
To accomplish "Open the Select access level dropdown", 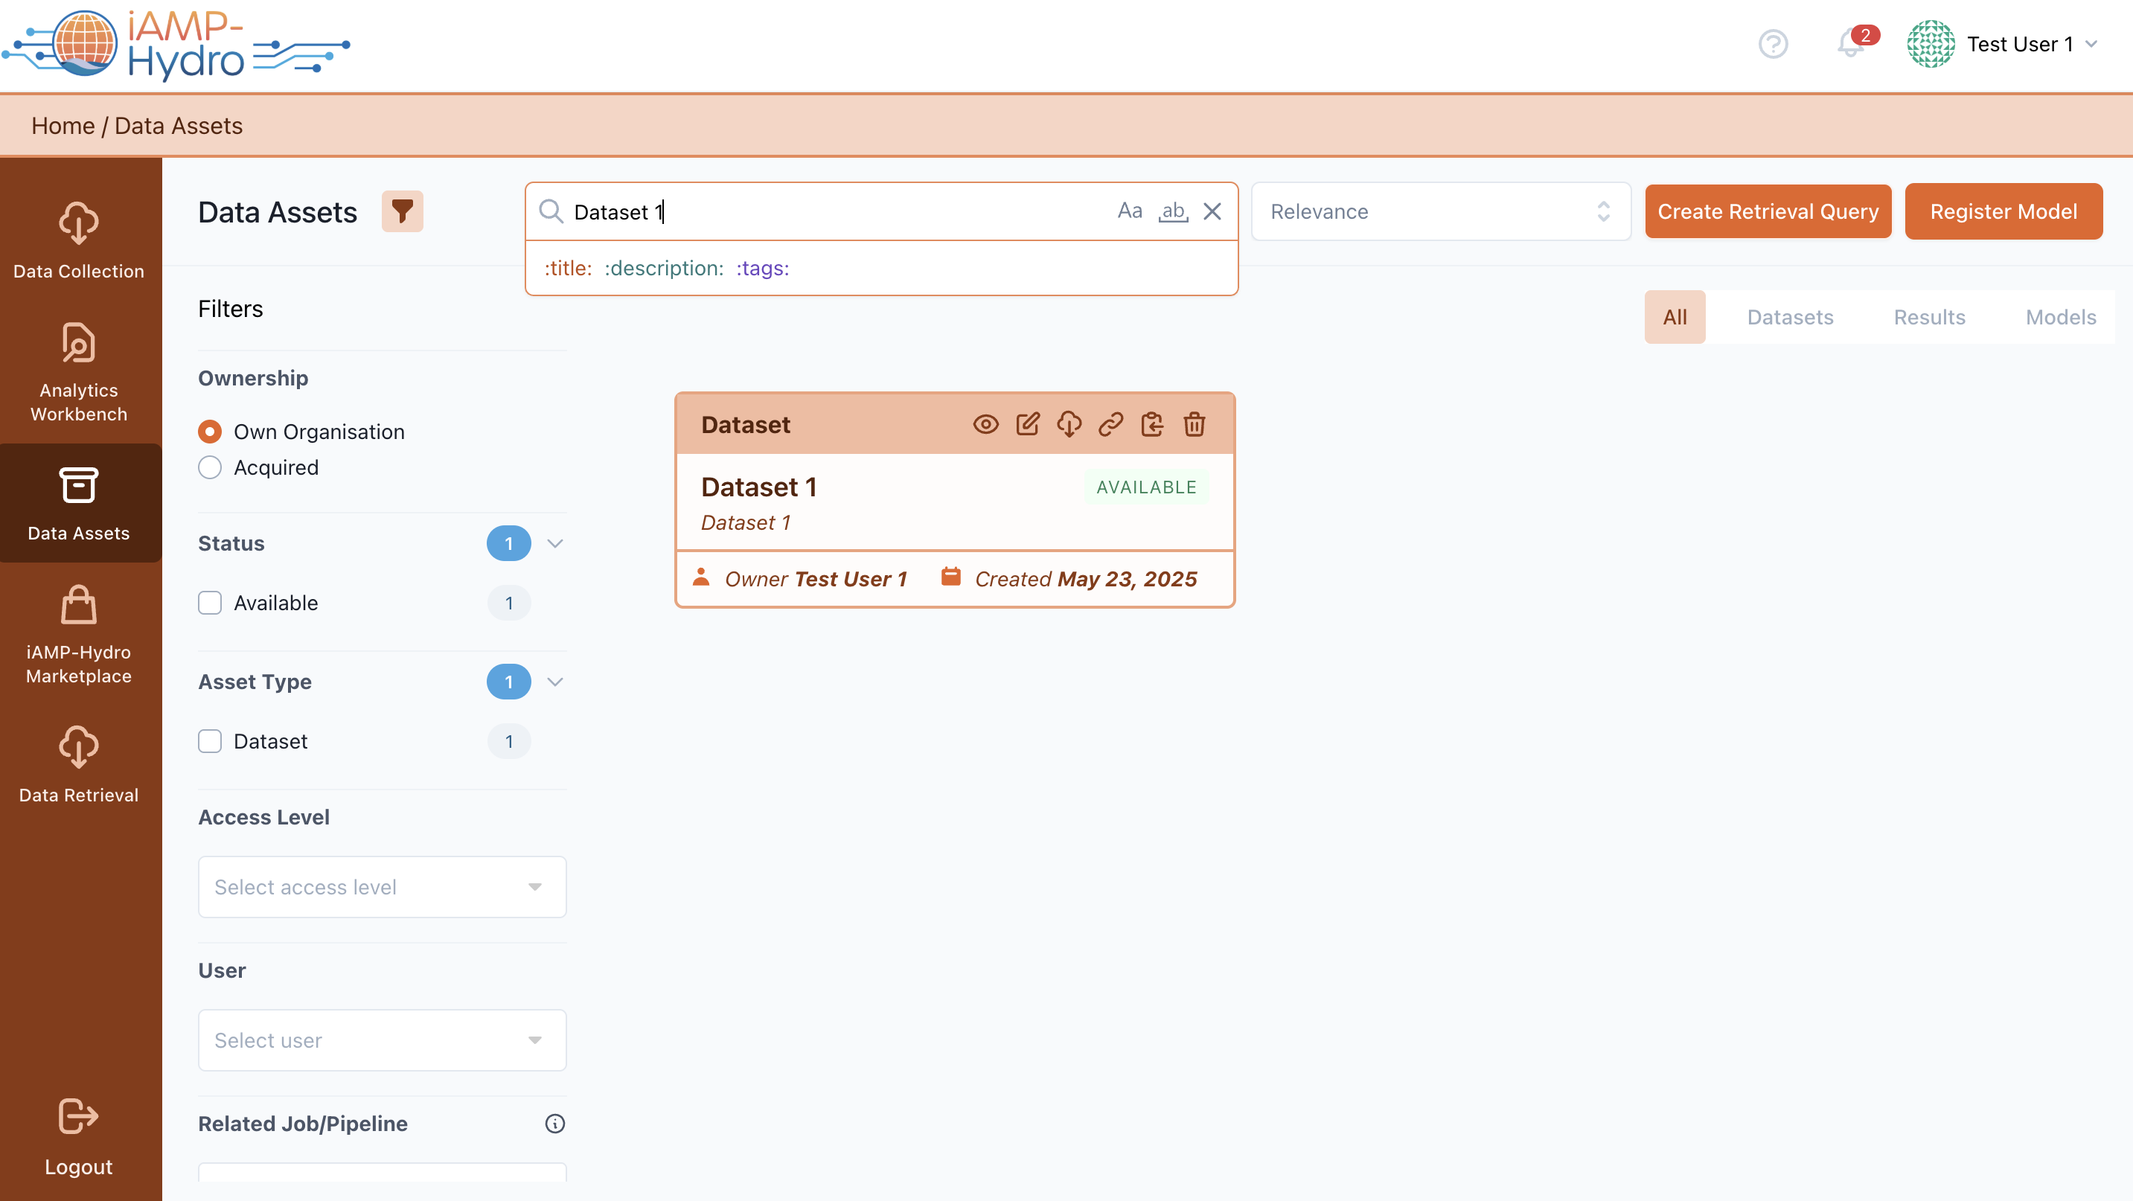I will 382,886.
